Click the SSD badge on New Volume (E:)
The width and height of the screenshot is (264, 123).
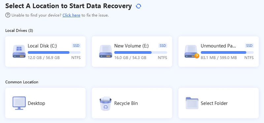click(x=163, y=46)
